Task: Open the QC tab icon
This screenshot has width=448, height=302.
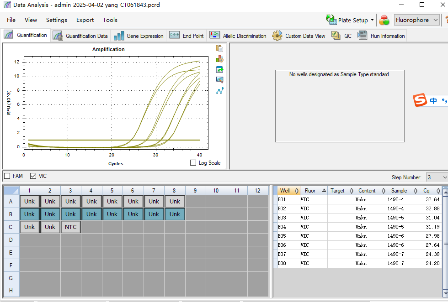Action: point(336,36)
